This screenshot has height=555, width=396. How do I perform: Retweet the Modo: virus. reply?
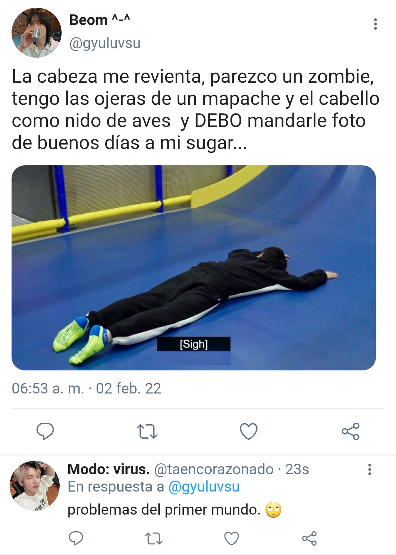tap(154, 539)
